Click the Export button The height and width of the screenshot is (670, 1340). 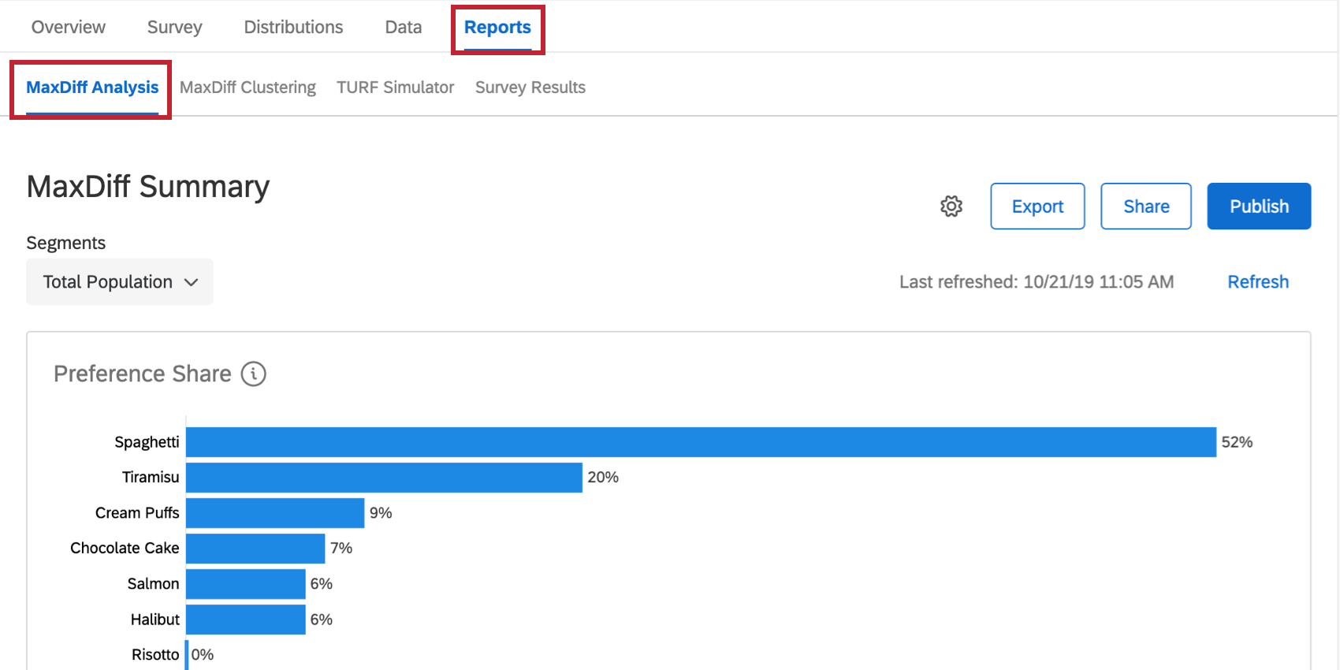(x=1037, y=207)
